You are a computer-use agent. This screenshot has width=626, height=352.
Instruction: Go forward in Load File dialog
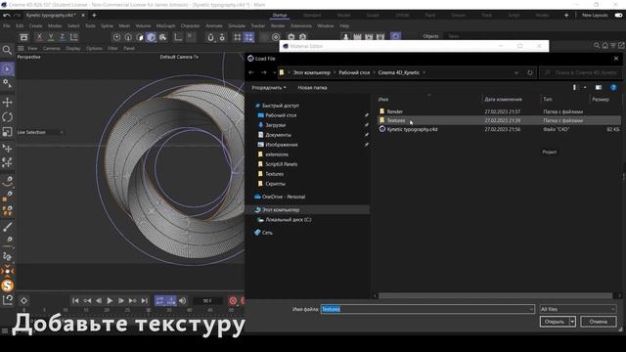click(x=263, y=72)
